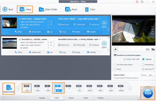Open shopping cart icon in title bar

137,2
